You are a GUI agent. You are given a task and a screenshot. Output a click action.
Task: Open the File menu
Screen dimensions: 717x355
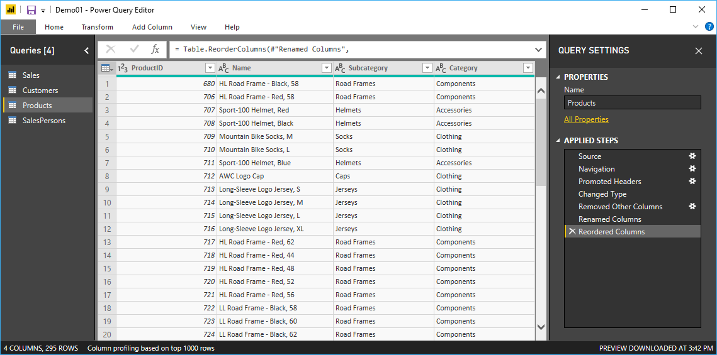pos(18,27)
